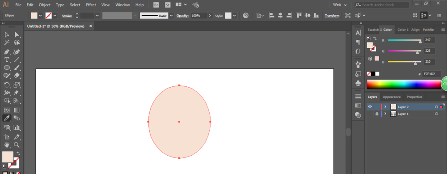Open the Arrange Documents dropdown
The width and height of the screenshot is (447, 174).
[181, 5]
